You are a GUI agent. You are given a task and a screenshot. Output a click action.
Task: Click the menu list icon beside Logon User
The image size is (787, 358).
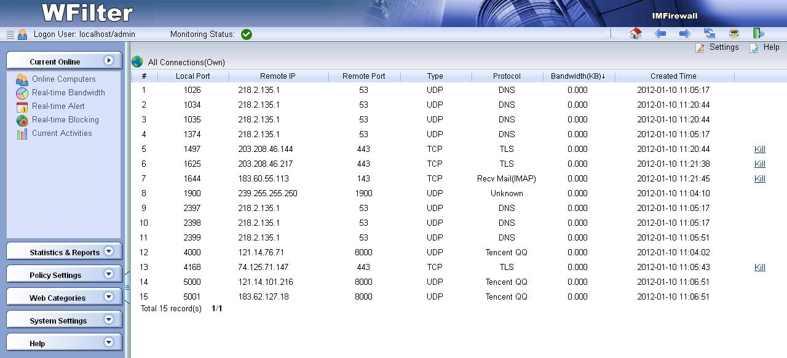[x=10, y=34]
